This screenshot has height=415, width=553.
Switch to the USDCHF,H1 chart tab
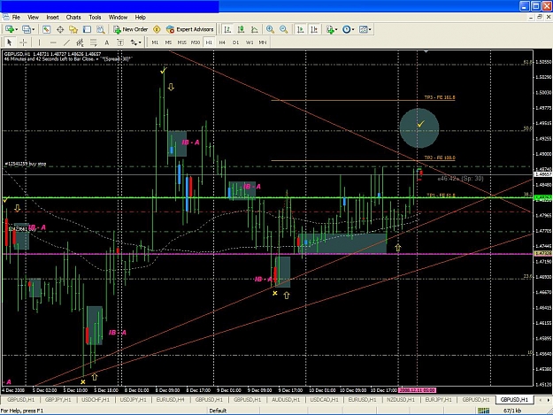(96, 400)
